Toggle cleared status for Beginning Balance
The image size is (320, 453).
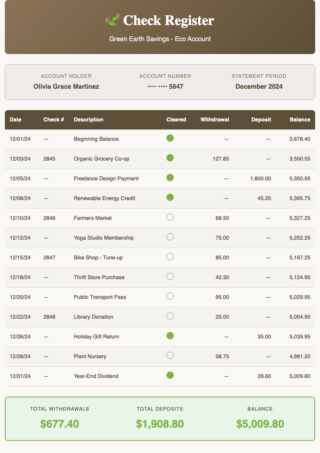click(170, 138)
